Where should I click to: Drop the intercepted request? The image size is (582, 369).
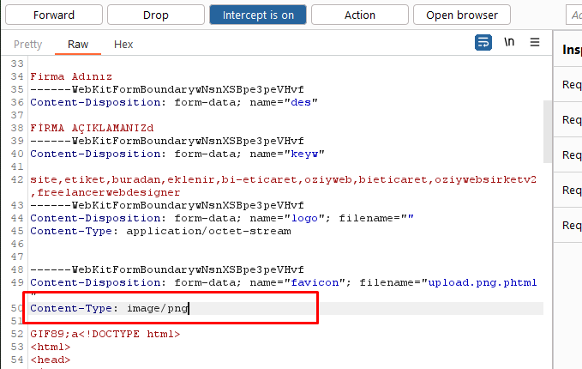(156, 15)
